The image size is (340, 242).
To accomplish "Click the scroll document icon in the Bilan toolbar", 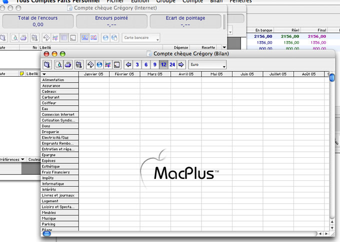I will coord(90,65).
